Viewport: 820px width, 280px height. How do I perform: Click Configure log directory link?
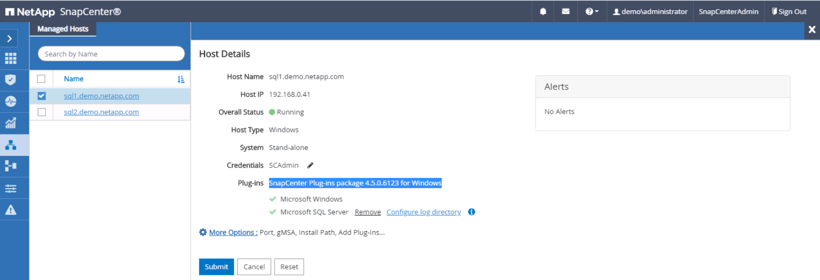pyautogui.click(x=424, y=212)
